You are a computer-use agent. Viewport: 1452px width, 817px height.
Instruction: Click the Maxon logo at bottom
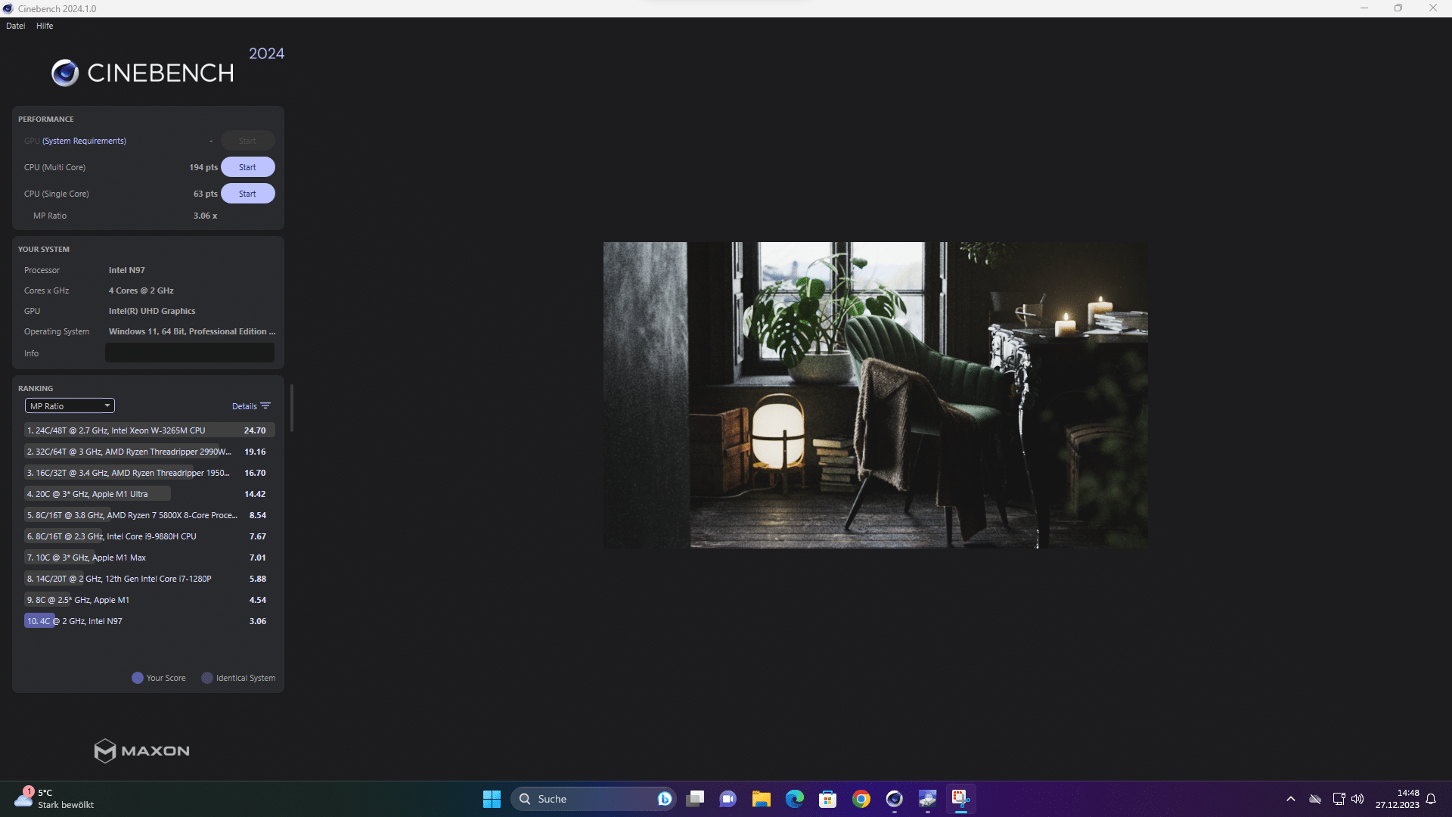pyautogui.click(x=141, y=750)
